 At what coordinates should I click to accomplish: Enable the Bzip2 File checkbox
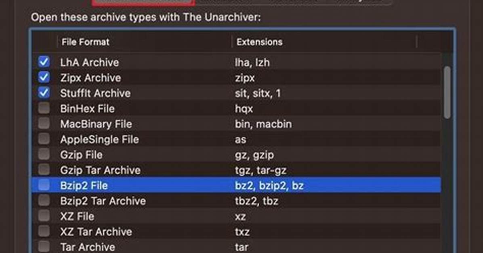[x=44, y=185]
